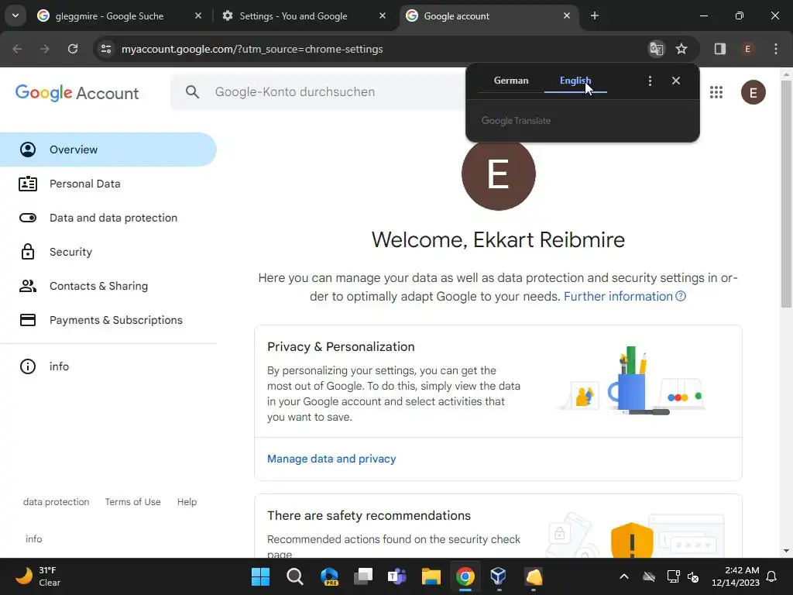Close the Settings - You and Google tab

tap(383, 15)
